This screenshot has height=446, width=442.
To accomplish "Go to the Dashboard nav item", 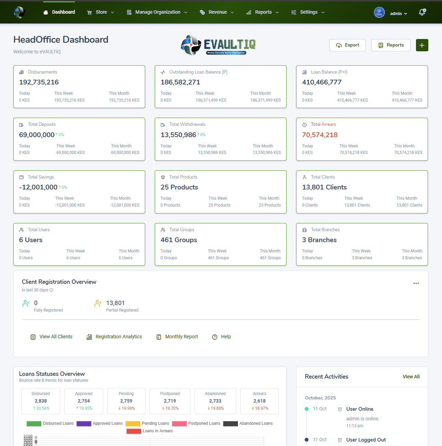I will pos(59,12).
